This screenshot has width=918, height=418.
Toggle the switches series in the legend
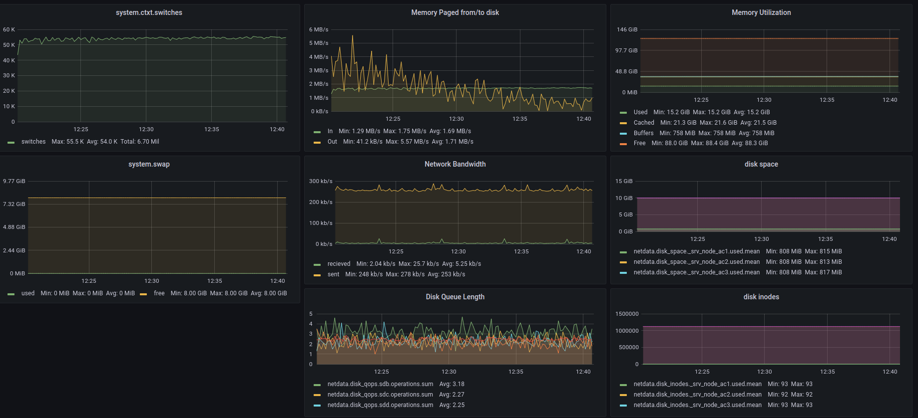coord(33,142)
